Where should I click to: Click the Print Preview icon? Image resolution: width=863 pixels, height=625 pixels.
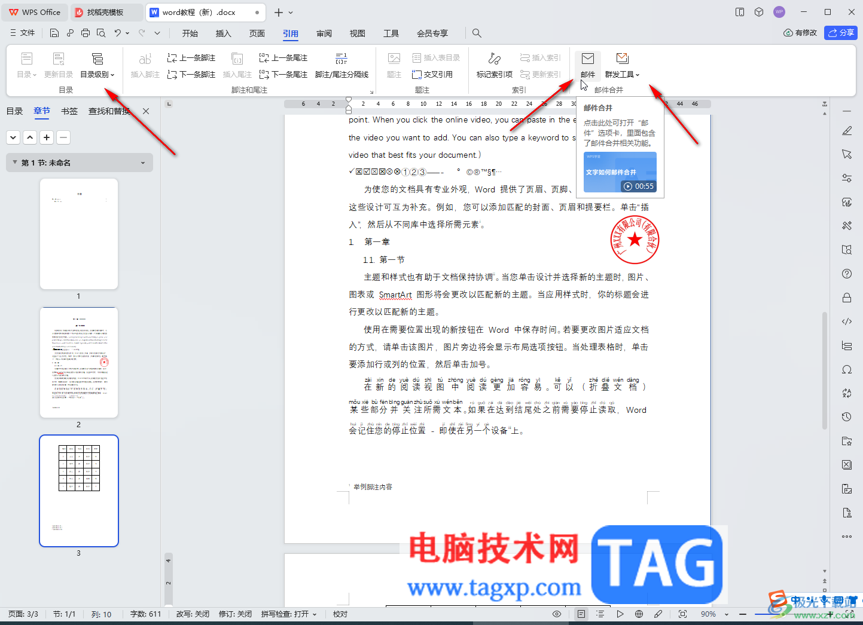pos(101,33)
